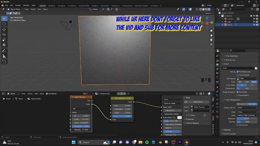The image size is (260, 146).
Task: Select the Annotate tool
Action: coord(4,51)
